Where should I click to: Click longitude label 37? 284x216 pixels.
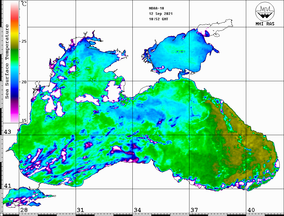[194, 210]
